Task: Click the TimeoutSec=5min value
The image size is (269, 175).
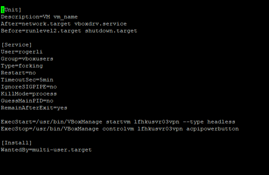Action: (46, 80)
